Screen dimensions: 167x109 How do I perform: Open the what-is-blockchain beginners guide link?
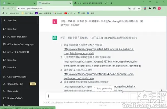click(x=99, y=51)
